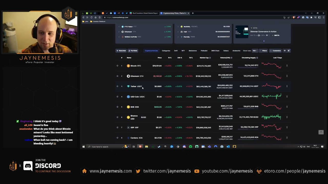Open the XRP row options menu
Screen dimensions: 328x184
point(287,127)
